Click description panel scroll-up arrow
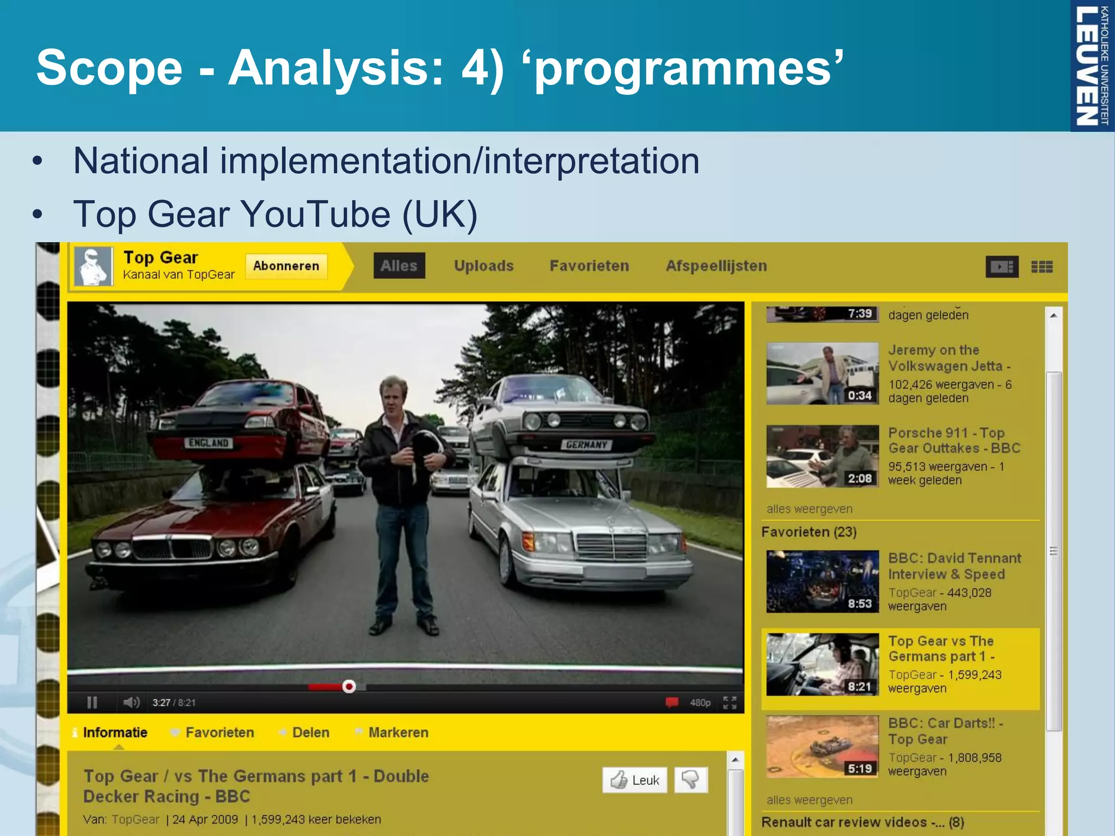The height and width of the screenshot is (836, 1115). (735, 760)
